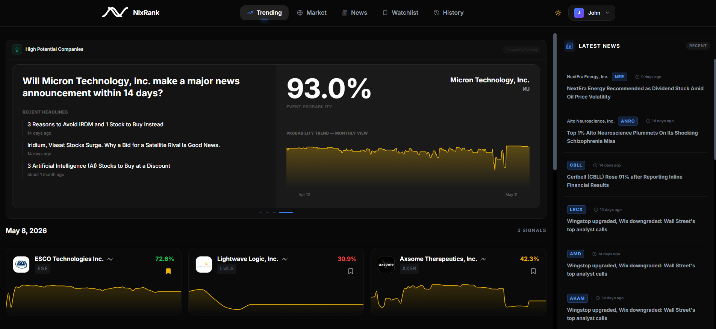Image resolution: width=716 pixels, height=329 pixels.
Task: Click the clock icon beside '9 days ago'
Action: tap(637, 77)
